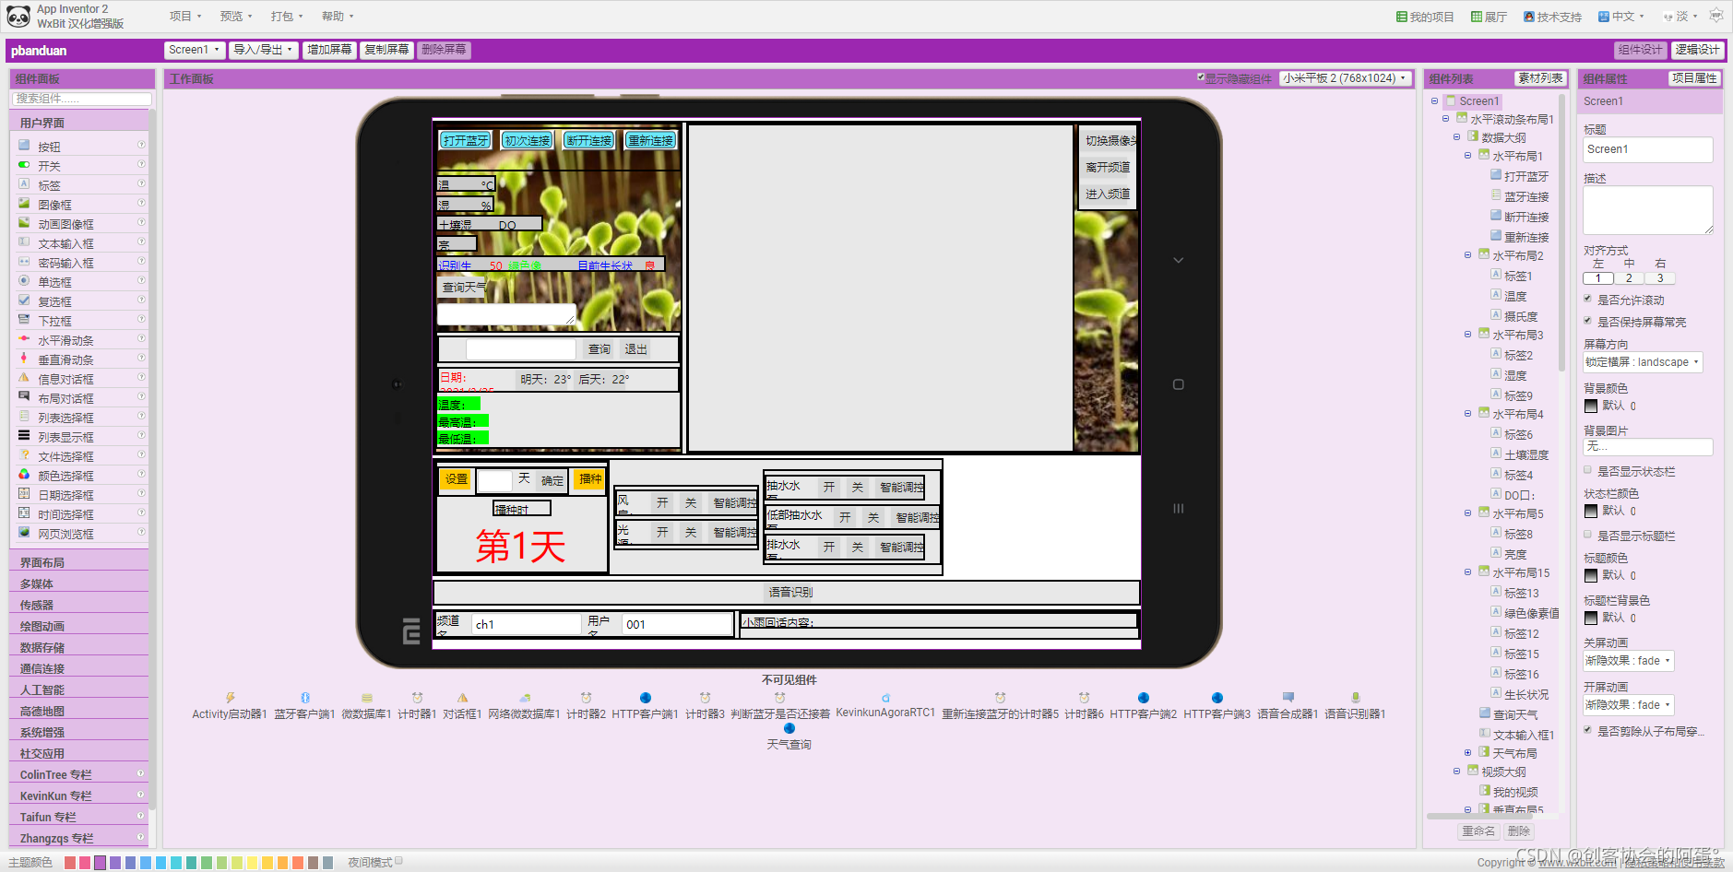
Task: Click the 天气查询 non-visible component icon
Action: 789,728
